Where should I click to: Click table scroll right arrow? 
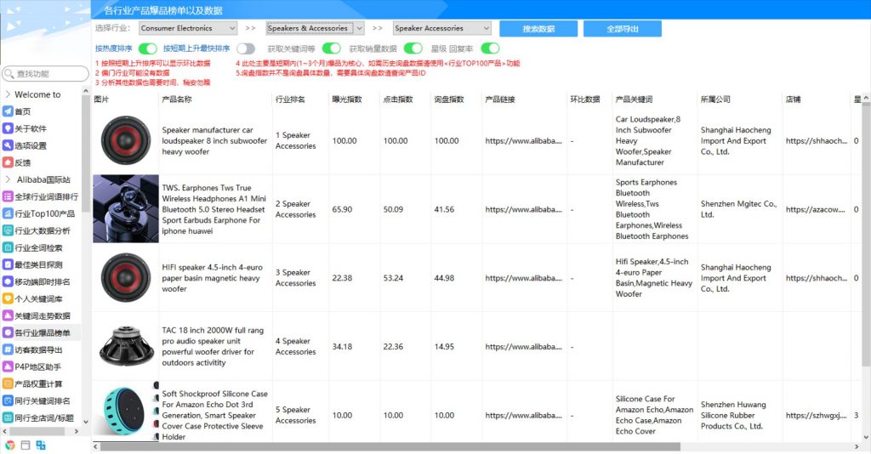click(856, 447)
